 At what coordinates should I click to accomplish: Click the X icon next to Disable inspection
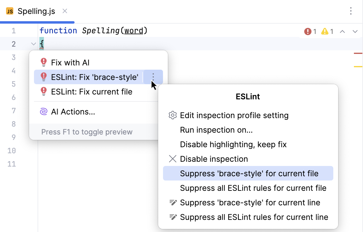point(172,159)
